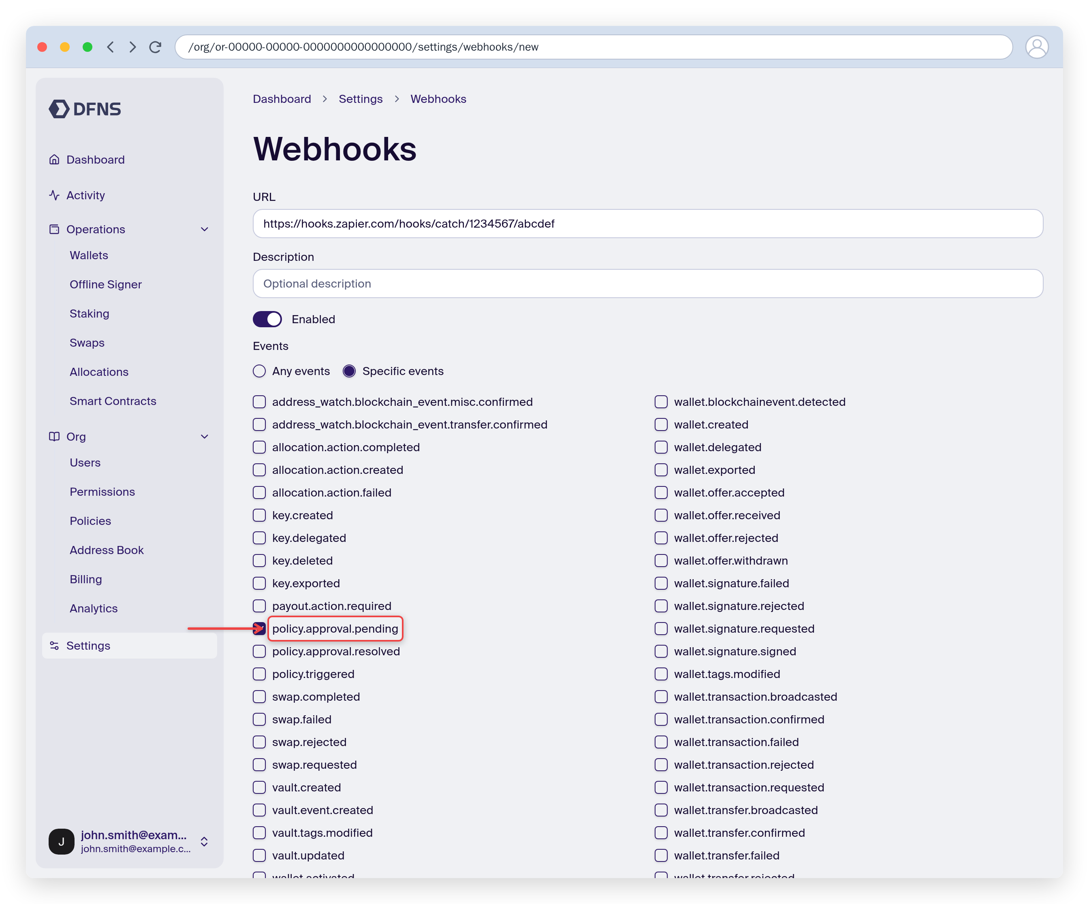Viewport: 1089px width, 904px height.
Task: Check the wallet.created checkbox
Action: 661,424
